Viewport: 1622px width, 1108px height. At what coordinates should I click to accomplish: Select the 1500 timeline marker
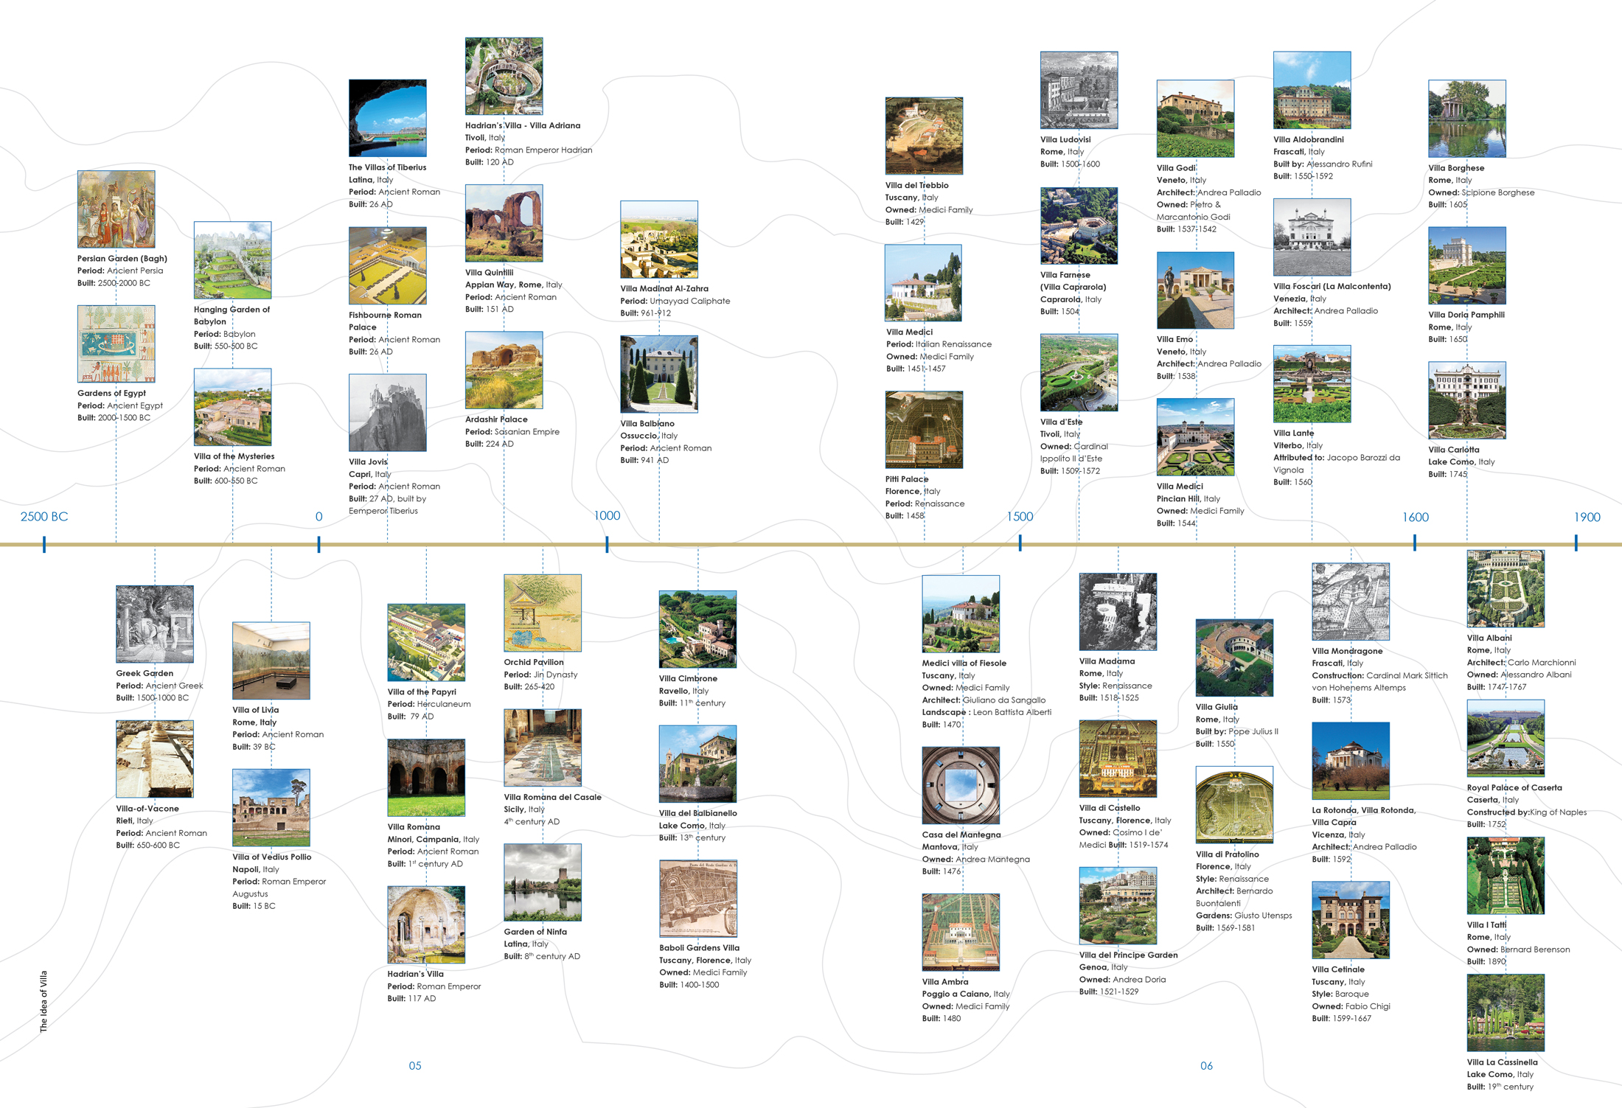tap(1020, 517)
